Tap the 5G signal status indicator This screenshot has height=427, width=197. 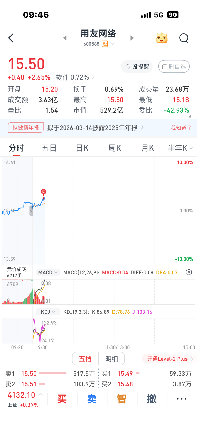point(159,15)
